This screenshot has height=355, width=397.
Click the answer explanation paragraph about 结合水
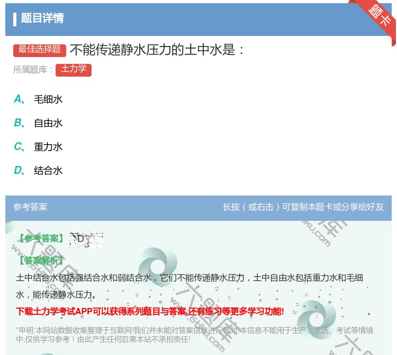pyautogui.click(x=190, y=286)
